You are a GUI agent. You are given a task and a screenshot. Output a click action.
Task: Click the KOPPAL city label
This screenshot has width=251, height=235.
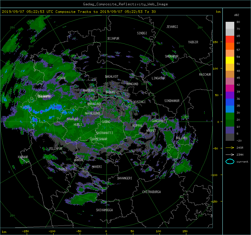[138, 126]
